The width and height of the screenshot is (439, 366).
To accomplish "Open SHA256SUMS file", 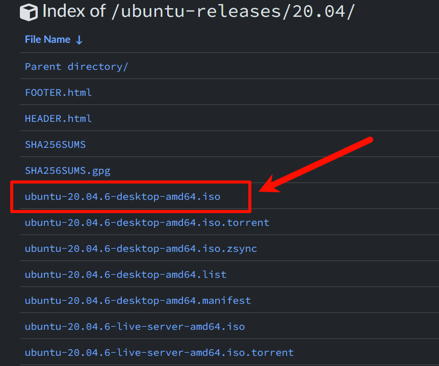I will click(55, 145).
